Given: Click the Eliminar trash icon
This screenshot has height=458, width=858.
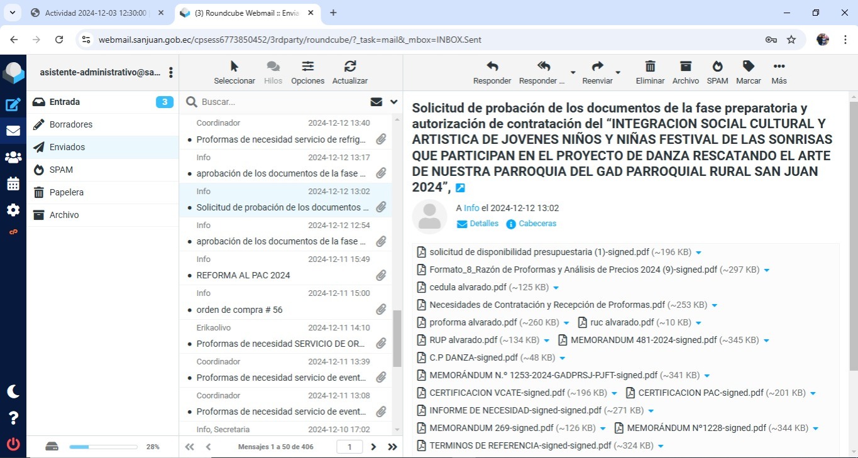Looking at the screenshot, I should [650, 72].
